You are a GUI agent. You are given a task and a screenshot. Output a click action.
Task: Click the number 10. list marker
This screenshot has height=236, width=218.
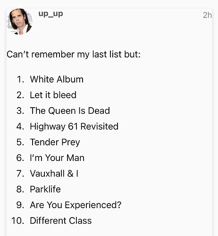[x=18, y=220]
